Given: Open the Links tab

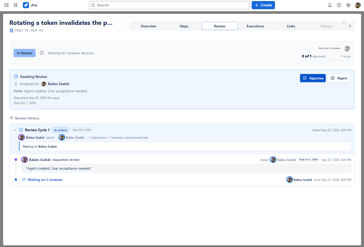Looking at the screenshot, I should [x=291, y=26].
